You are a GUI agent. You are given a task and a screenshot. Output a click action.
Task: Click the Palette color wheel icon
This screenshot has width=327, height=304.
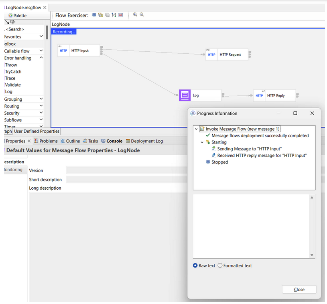coord(10,15)
